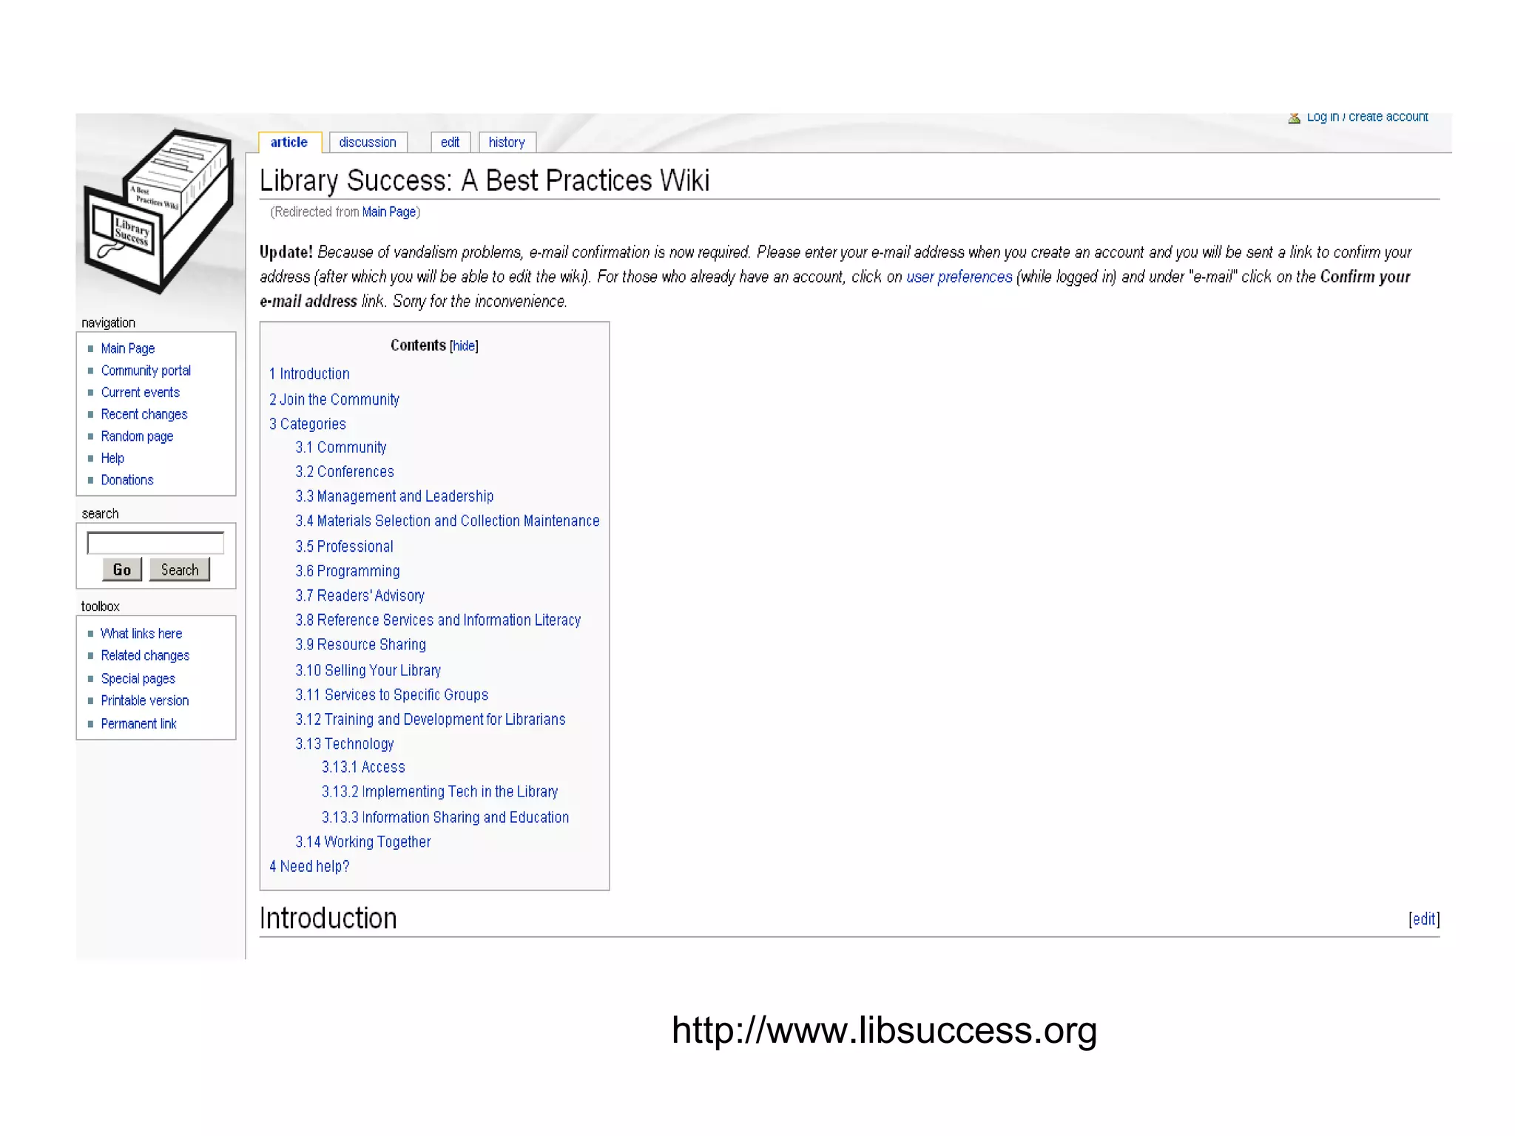Open the edit tab
1515x1136 pixels.
point(451,142)
